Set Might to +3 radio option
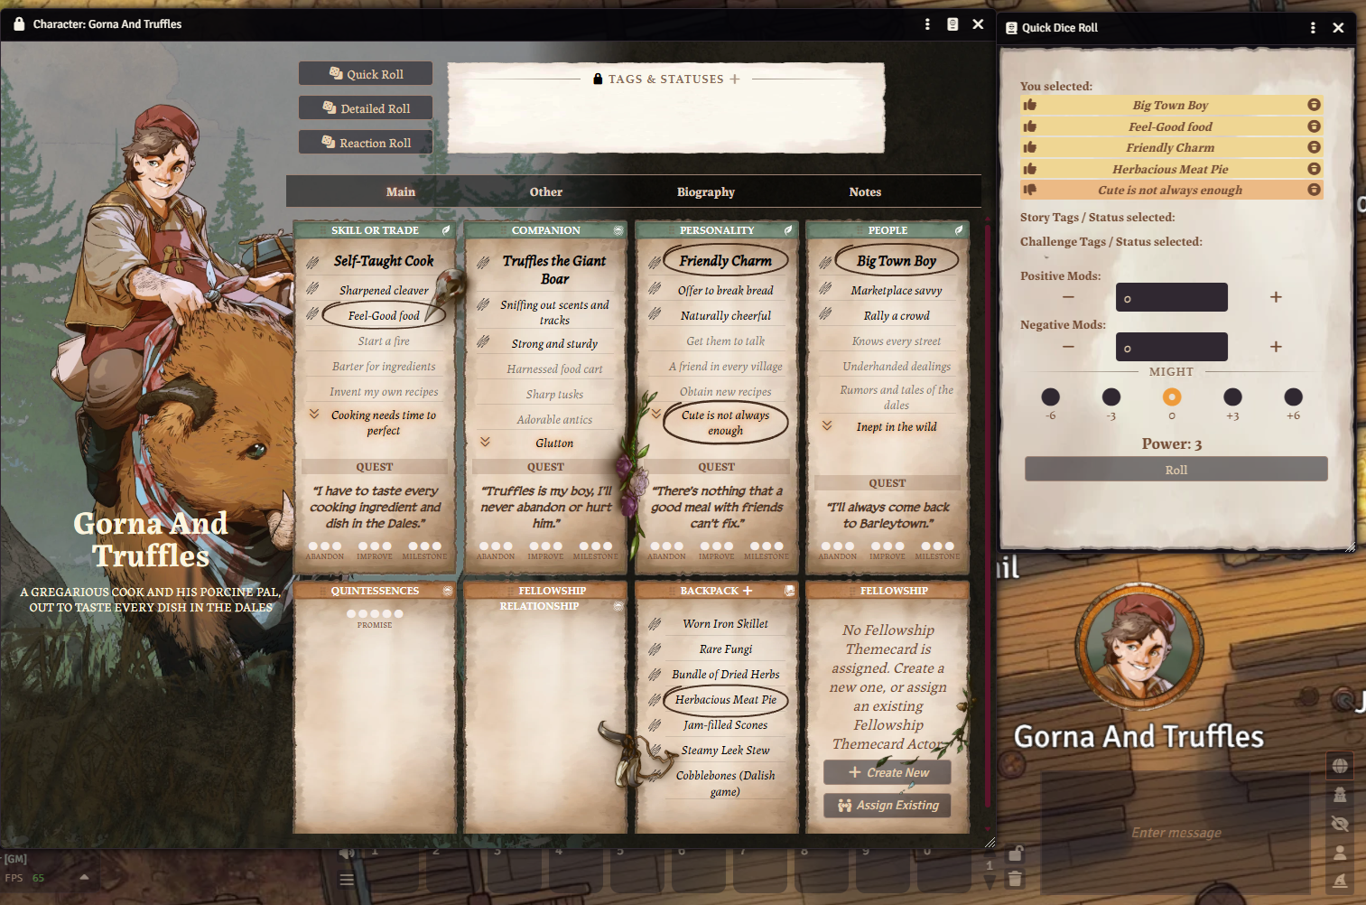 coord(1232,397)
